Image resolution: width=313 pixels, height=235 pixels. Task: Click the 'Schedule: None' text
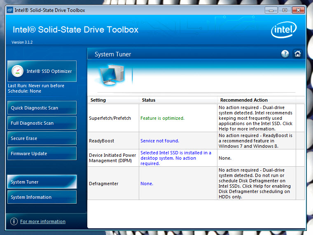24,91
